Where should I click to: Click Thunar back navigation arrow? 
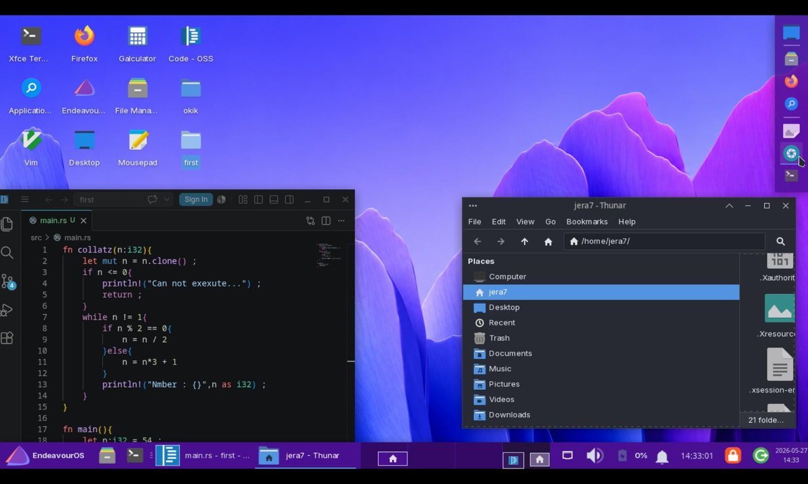pos(477,241)
